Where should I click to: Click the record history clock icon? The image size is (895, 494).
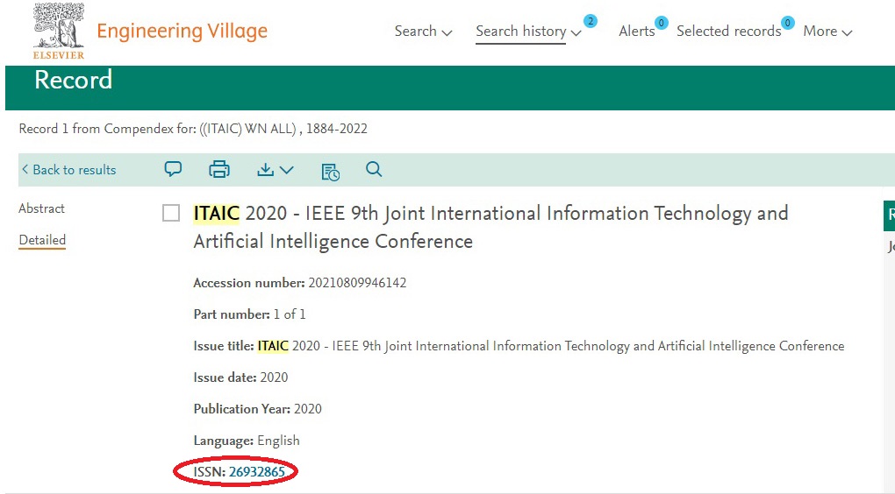[331, 172]
